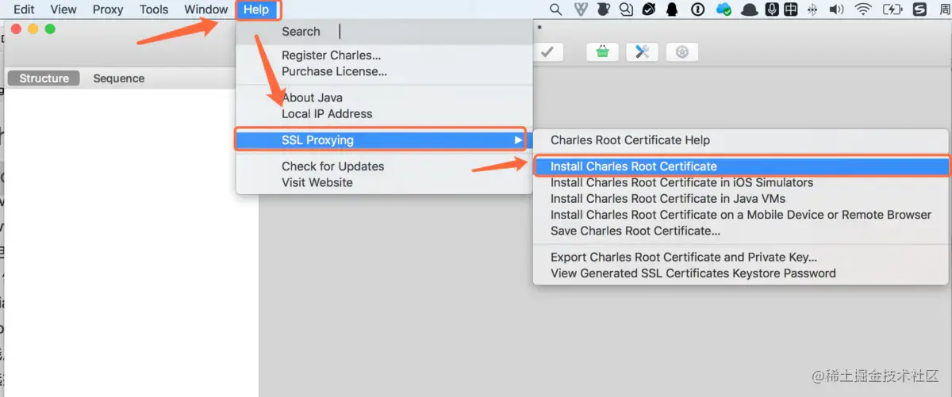Click the Help menu title
The height and width of the screenshot is (397, 952).
(257, 10)
